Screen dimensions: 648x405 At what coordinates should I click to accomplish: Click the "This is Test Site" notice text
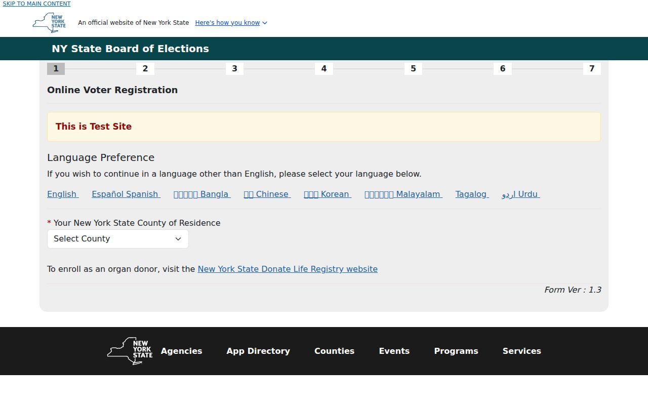pyautogui.click(x=94, y=127)
